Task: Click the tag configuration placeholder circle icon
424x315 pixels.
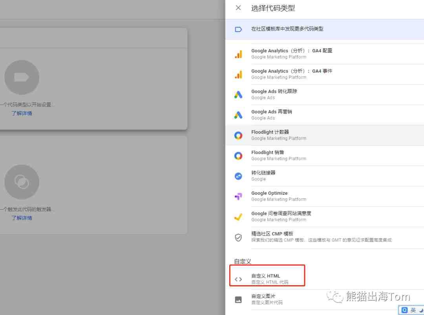Action: click(22, 77)
